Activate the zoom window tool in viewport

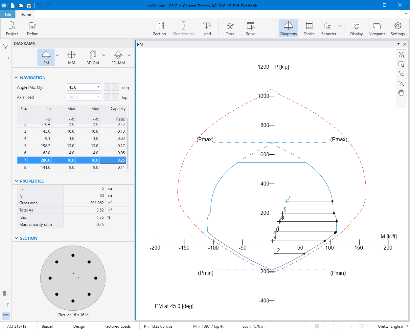pyautogui.click(x=401, y=64)
